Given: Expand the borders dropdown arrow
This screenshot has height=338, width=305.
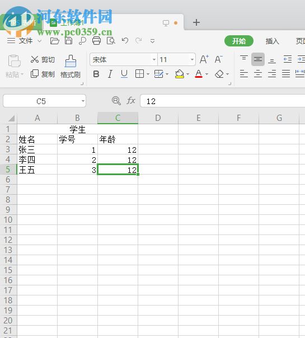Looking at the screenshot, I should tap(148, 74).
